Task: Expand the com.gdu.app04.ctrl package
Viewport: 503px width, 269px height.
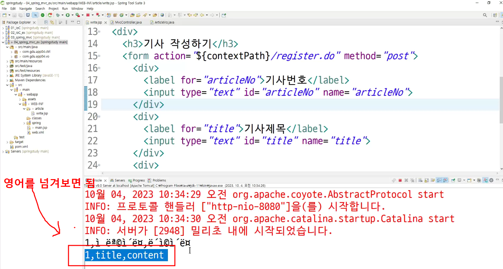Action: tap(12, 52)
